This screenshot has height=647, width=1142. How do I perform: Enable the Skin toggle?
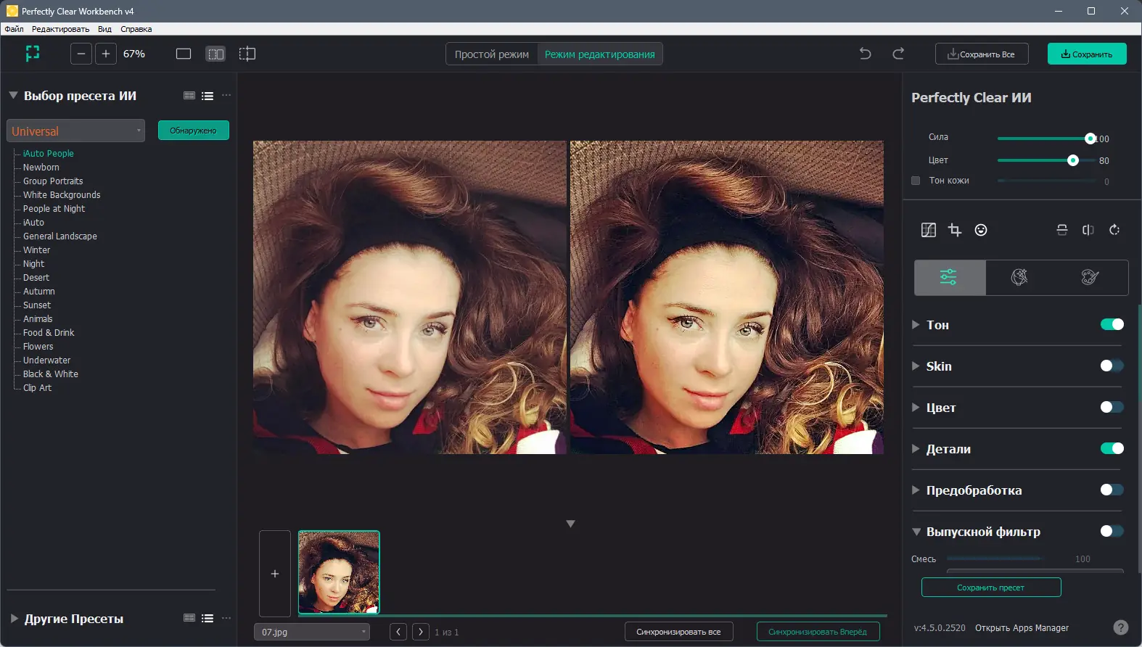1112,366
